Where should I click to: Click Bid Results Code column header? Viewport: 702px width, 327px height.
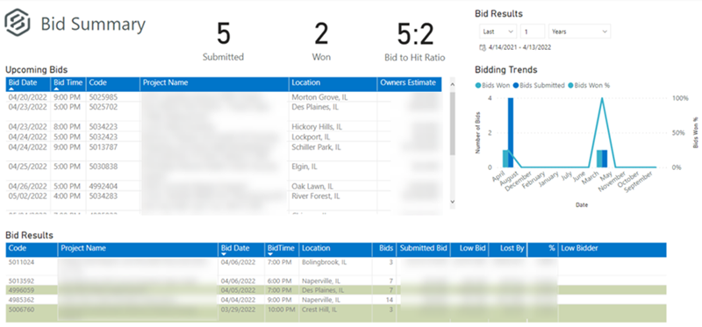click(x=32, y=250)
